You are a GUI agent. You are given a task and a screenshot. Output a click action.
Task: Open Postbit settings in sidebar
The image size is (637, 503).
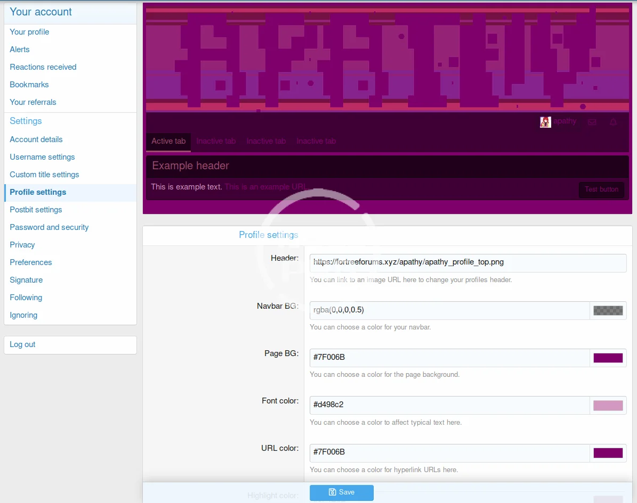tap(36, 210)
